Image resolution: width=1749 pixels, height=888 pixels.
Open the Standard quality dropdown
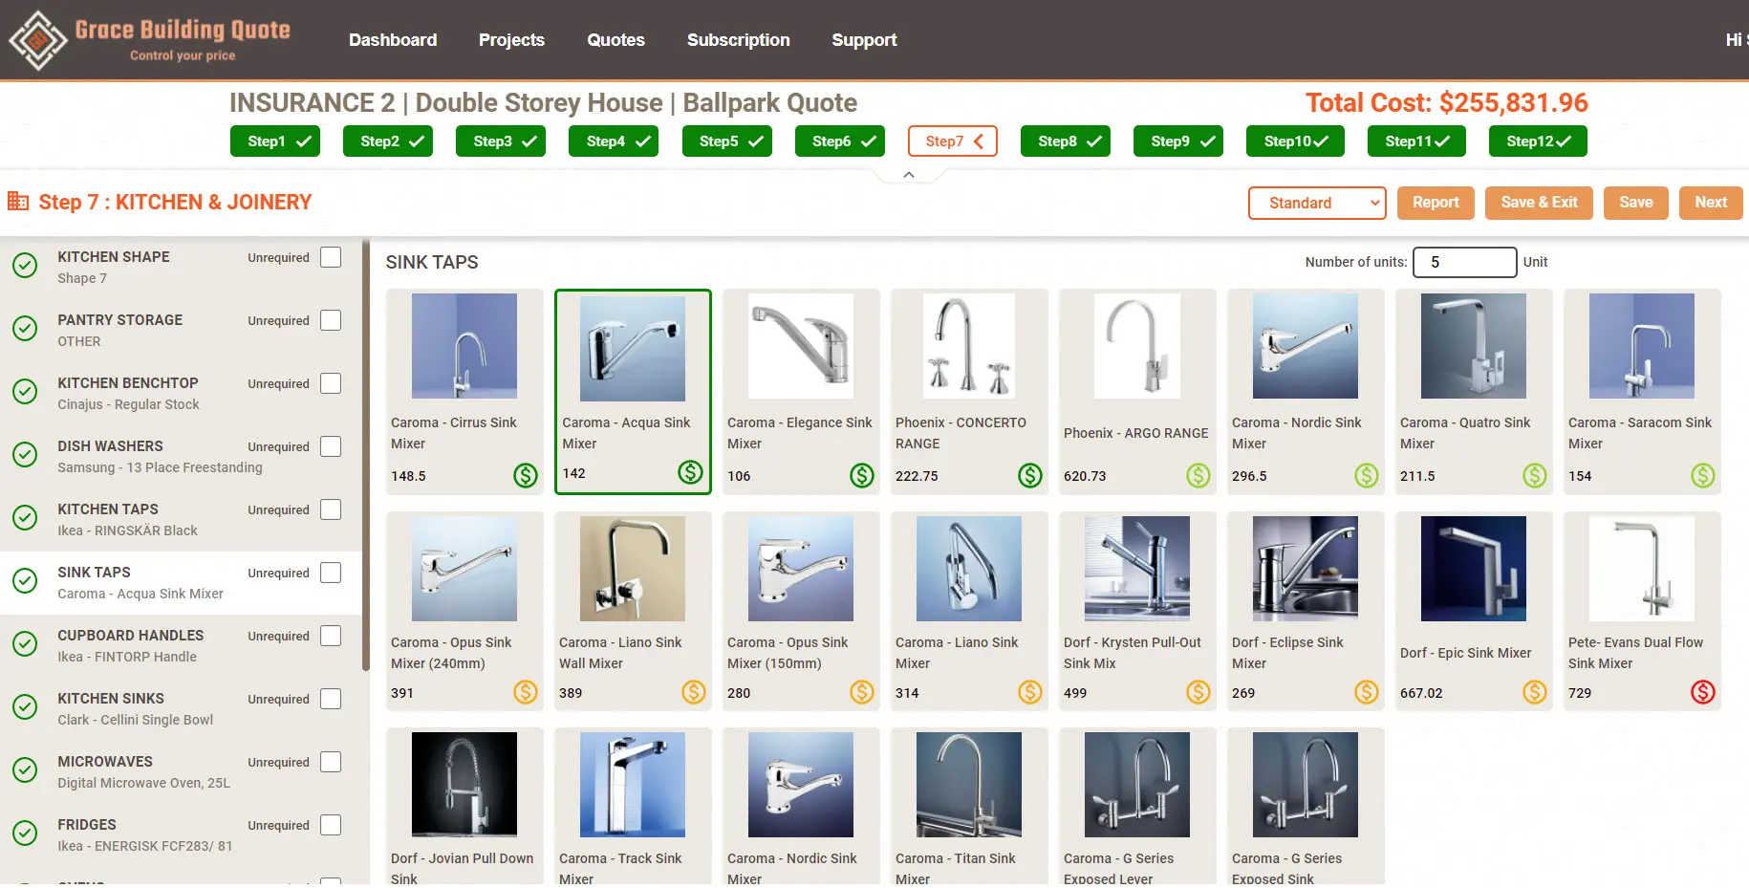click(x=1316, y=203)
